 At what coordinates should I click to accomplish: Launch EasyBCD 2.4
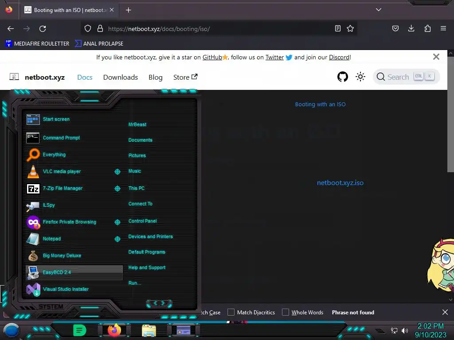pyautogui.click(x=74, y=272)
